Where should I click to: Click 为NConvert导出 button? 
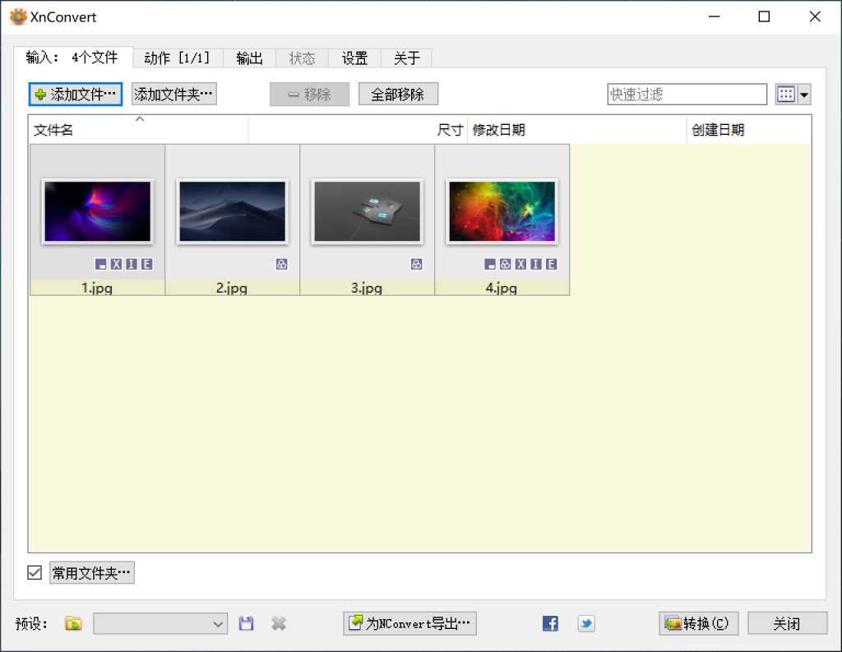[409, 623]
